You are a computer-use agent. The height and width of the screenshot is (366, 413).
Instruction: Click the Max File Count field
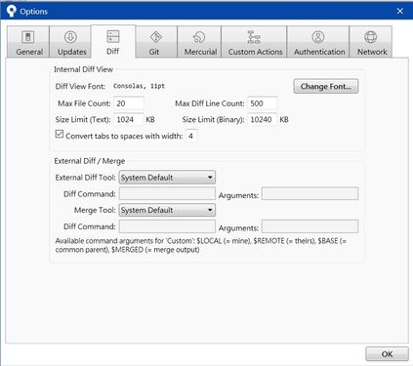[x=129, y=103]
